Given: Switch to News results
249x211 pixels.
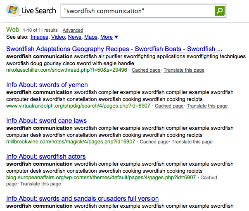Looking at the screenshot, I should pyautogui.click(x=74, y=37).
